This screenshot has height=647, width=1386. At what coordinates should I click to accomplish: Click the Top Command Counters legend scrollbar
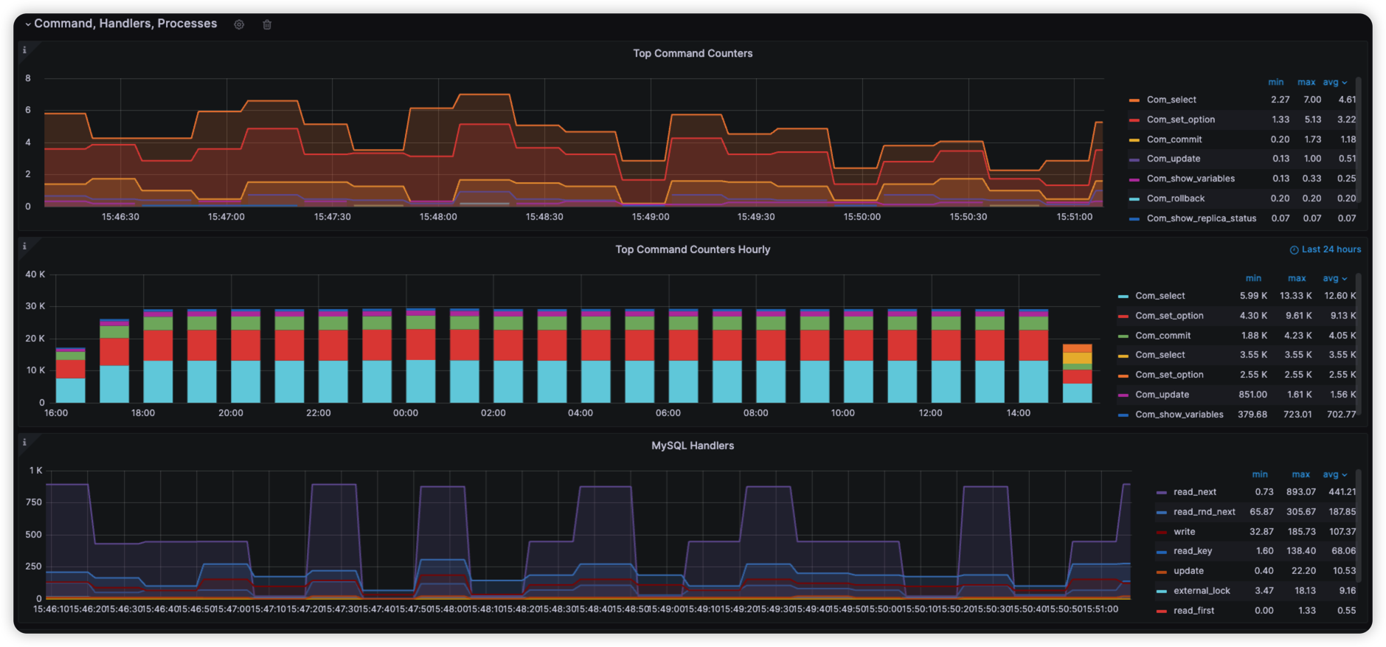point(1359,140)
